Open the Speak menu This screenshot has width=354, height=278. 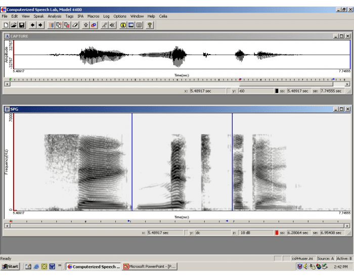[38, 16]
